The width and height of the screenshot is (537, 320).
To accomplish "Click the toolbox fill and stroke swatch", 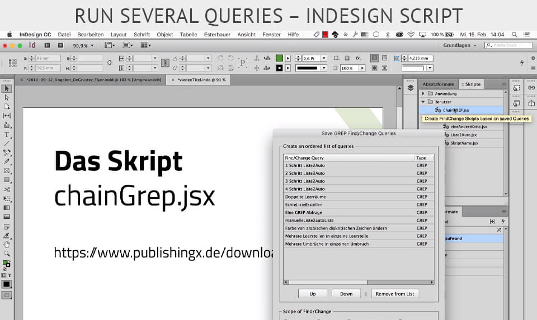I will 6,264.
